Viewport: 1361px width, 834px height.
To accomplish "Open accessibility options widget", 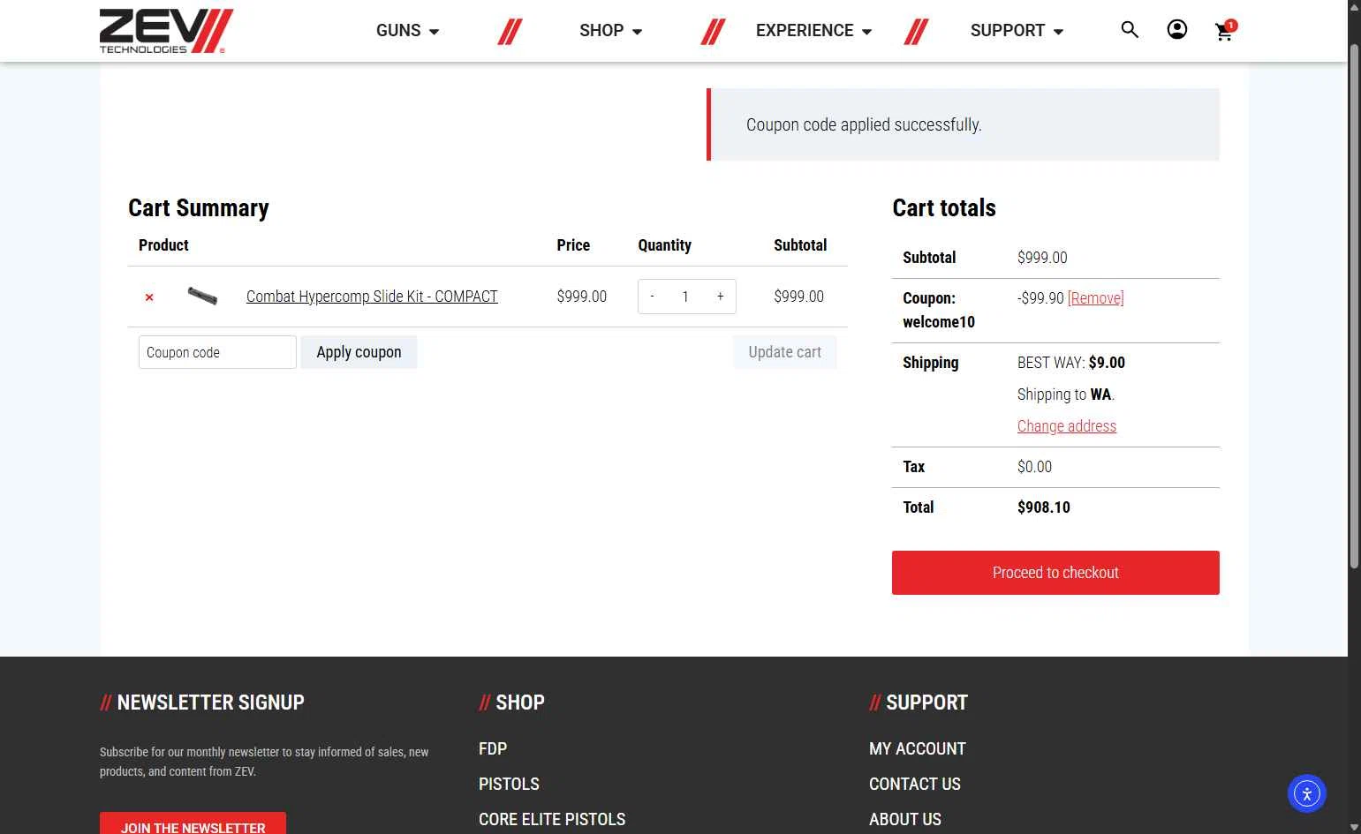I will (x=1306, y=793).
